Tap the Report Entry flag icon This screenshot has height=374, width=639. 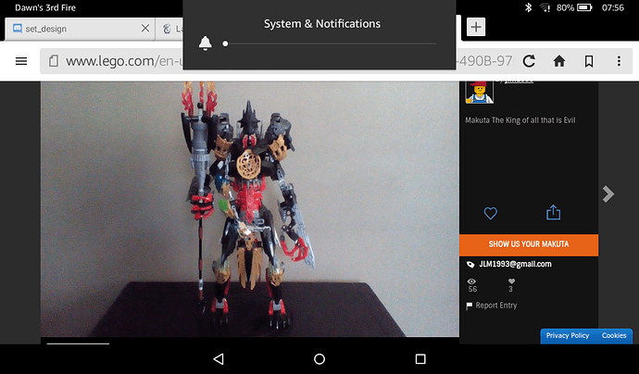(469, 305)
